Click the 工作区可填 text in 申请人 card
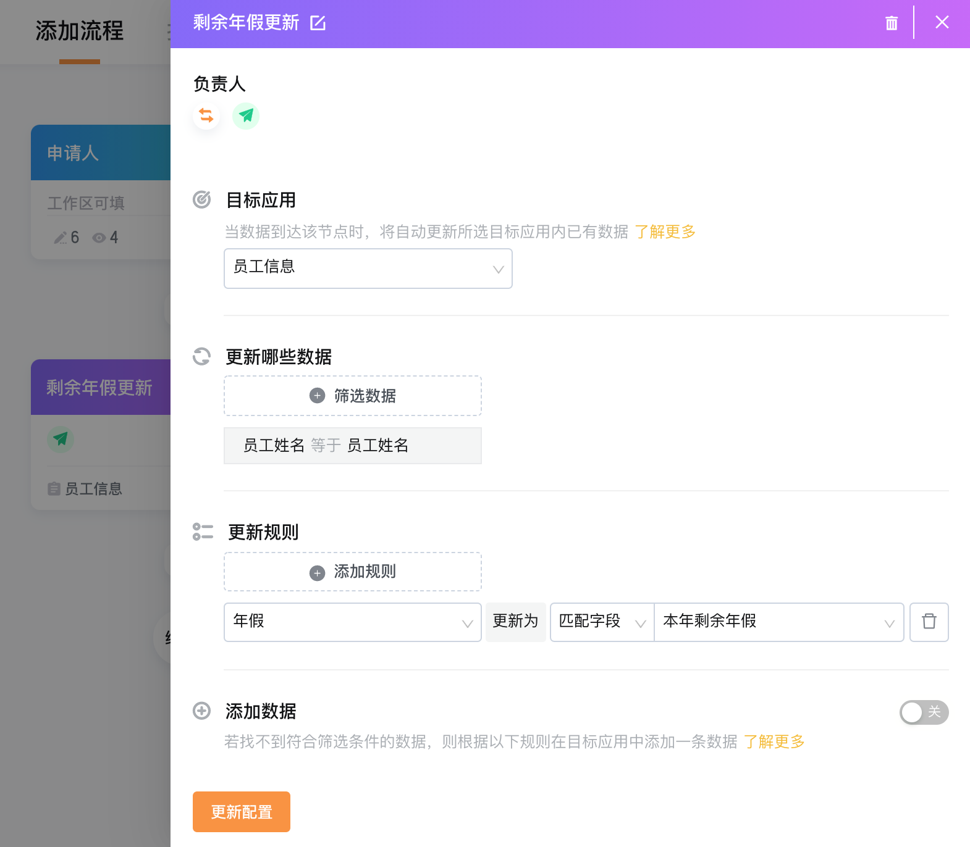The height and width of the screenshot is (847, 970). 86,202
